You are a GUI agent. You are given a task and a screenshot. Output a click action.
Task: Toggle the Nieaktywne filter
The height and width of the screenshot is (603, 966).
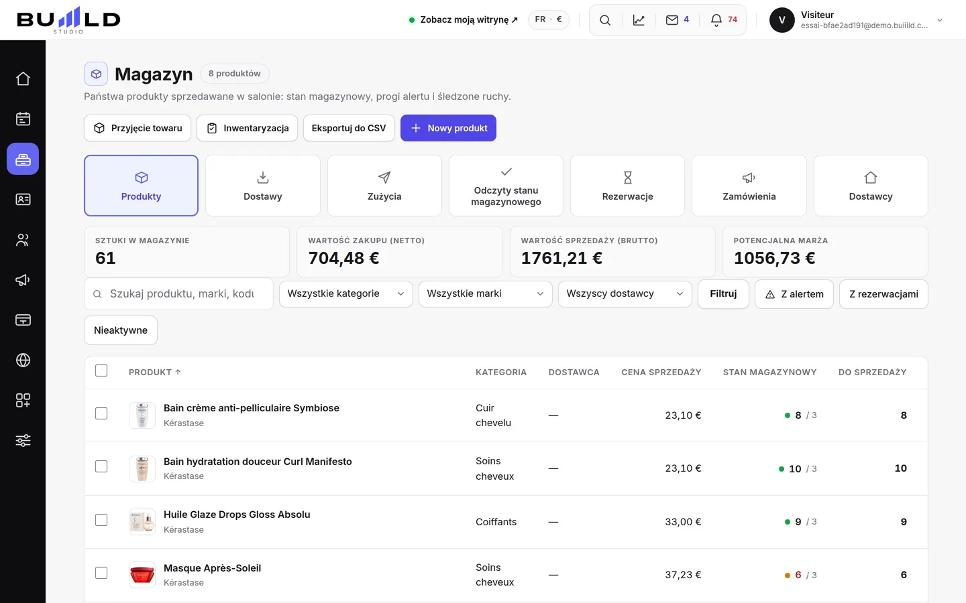(x=121, y=330)
